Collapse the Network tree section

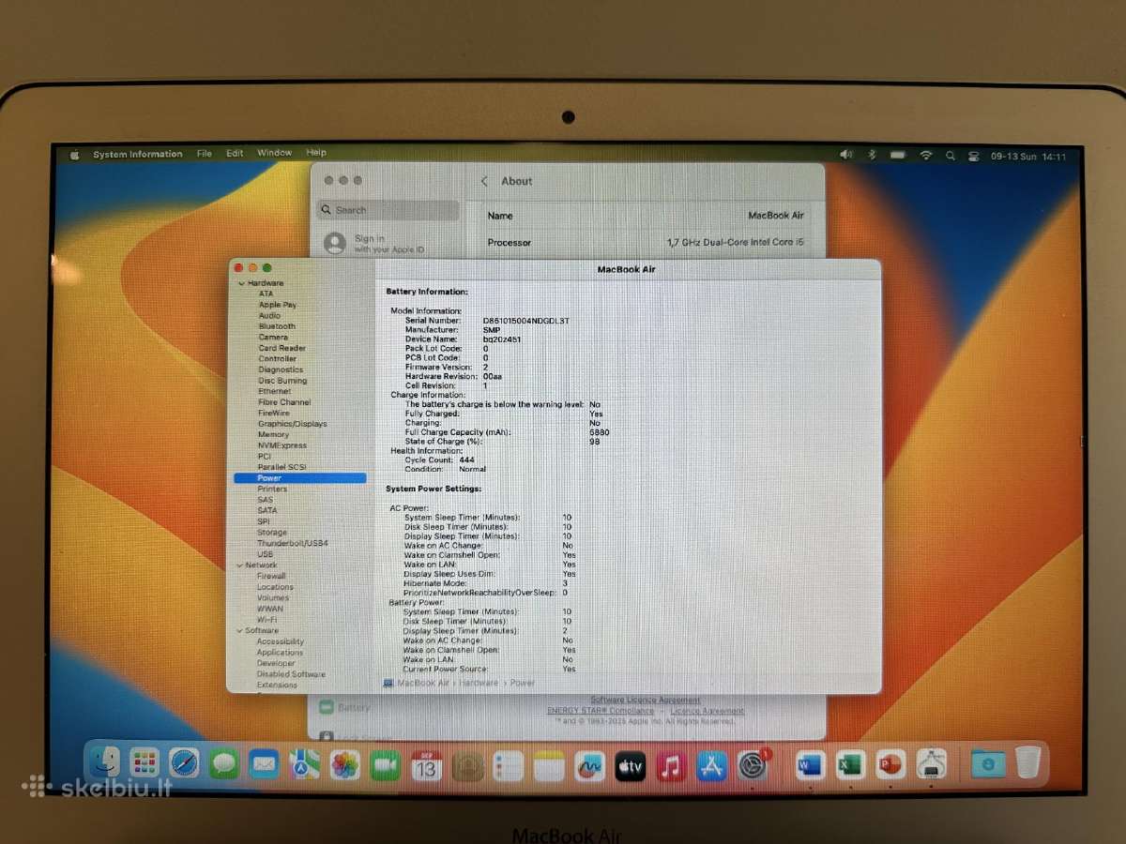pos(238,565)
